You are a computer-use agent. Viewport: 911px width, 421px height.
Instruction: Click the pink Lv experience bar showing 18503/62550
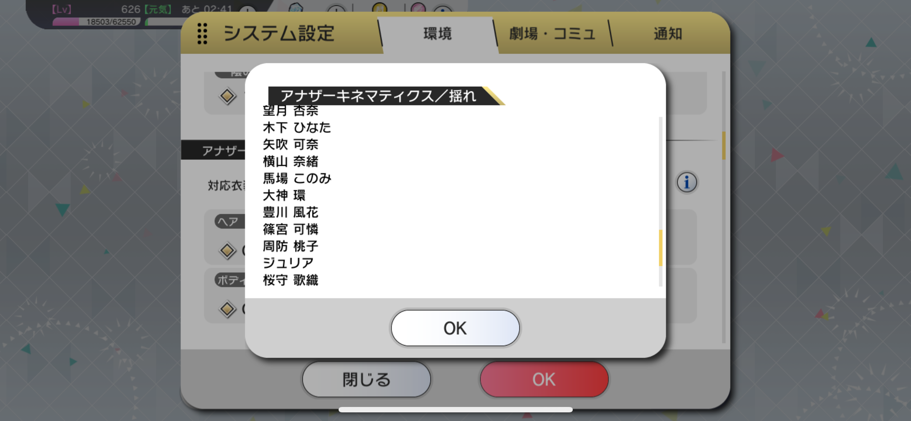[96, 22]
